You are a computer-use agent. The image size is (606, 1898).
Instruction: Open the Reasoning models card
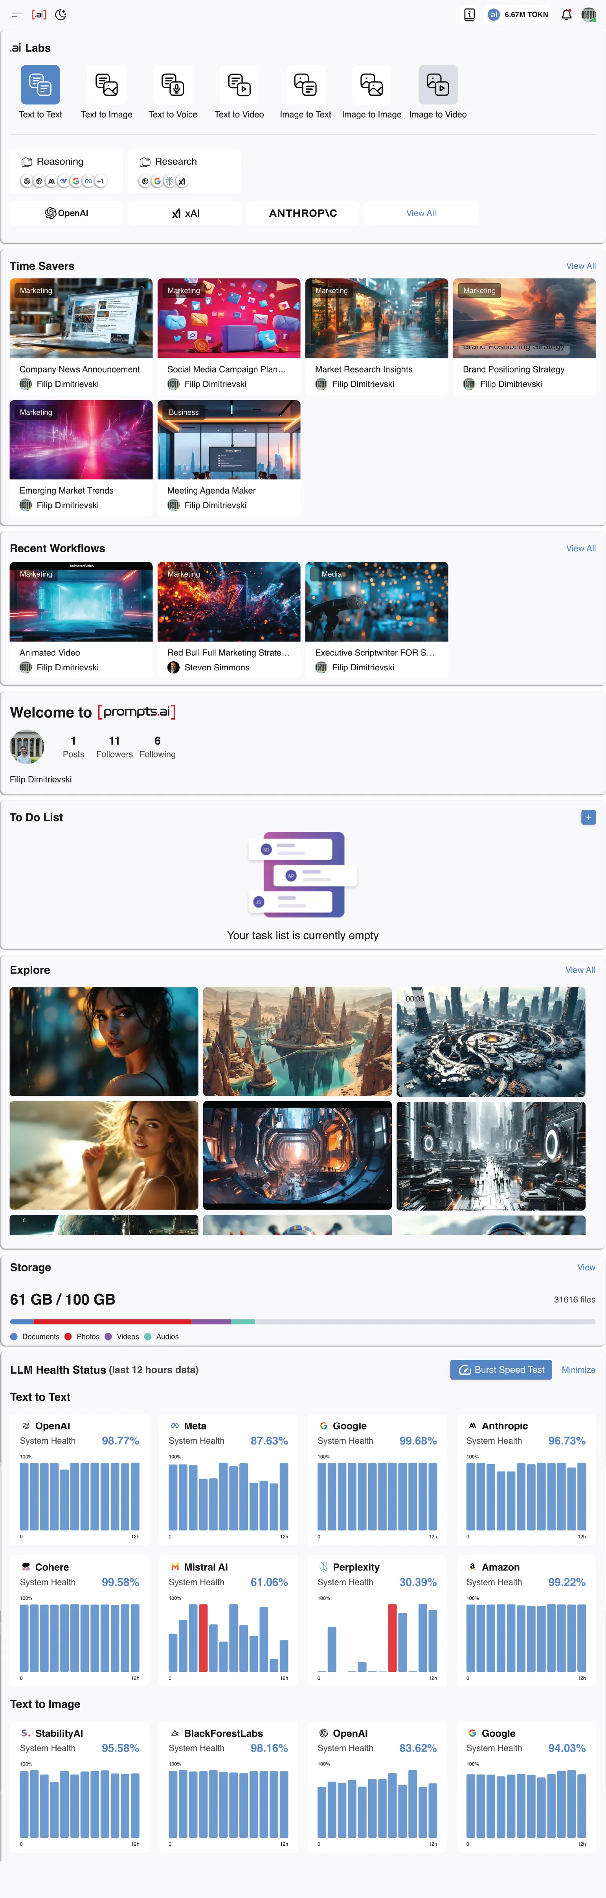click(x=66, y=171)
